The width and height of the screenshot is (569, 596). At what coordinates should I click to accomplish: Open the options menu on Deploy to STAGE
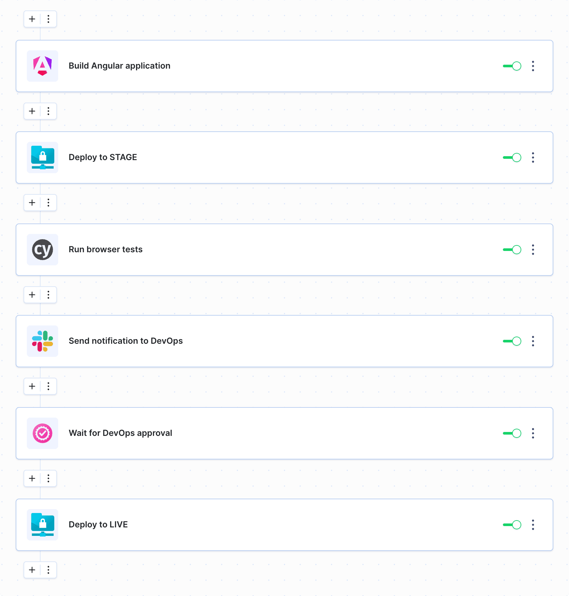(x=533, y=157)
